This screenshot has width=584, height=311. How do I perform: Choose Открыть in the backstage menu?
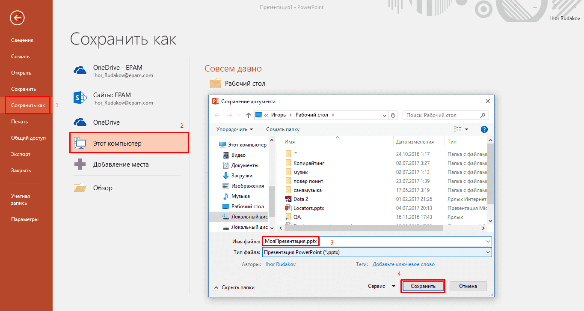click(21, 73)
